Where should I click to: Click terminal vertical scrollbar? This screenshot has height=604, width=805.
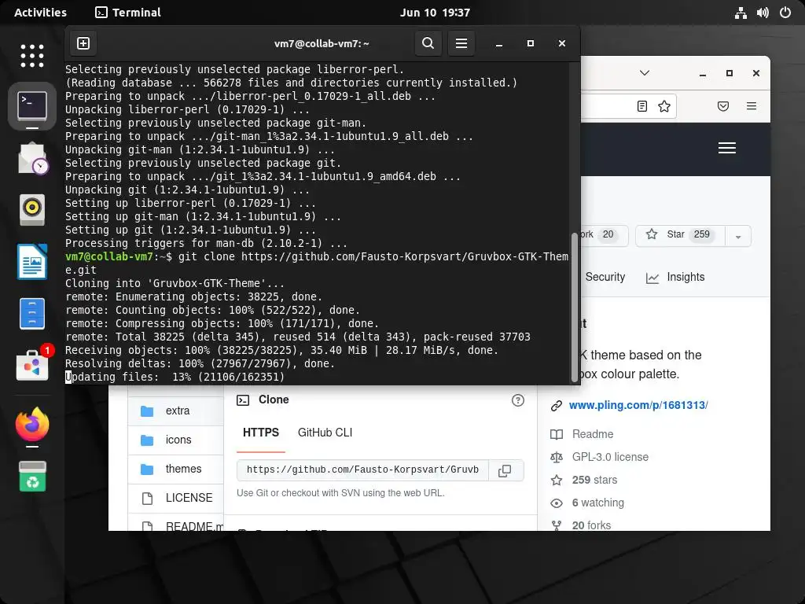click(x=575, y=308)
